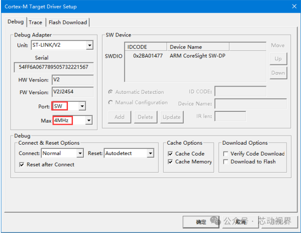
Task: Enable Download to Flash checkbox
Action: tap(226, 162)
